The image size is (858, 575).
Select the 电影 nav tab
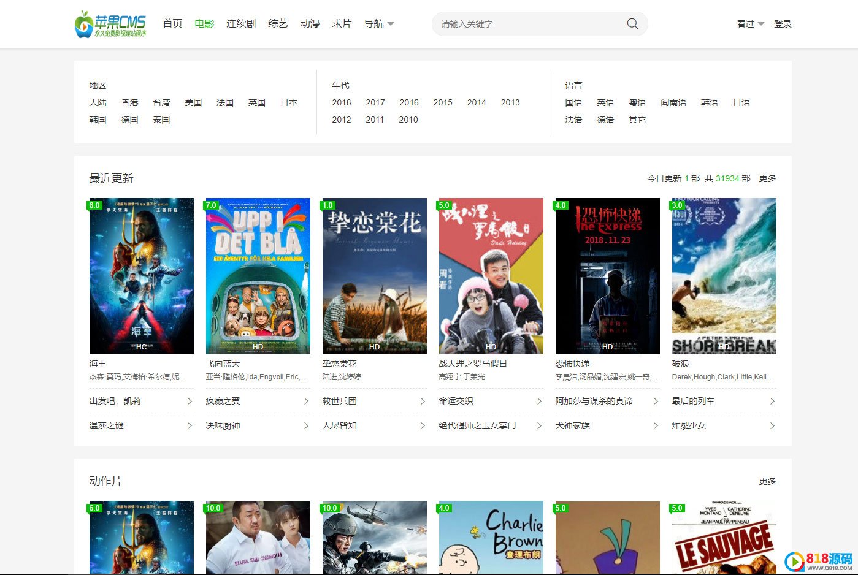[x=204, y=24]
